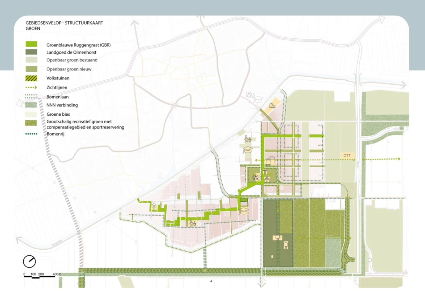Select the Gebiedsenvelop Structuurkaart title text
Viewport: 425px width, 291px height.
64,23
